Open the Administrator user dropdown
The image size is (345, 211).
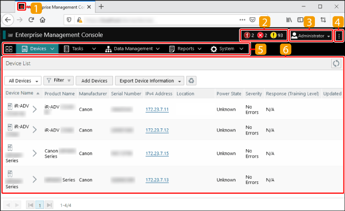click(x=310, y=36)
